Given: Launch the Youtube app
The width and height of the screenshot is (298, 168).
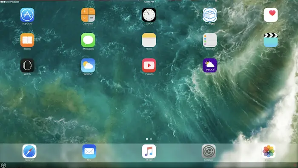Looking at the screenshot, I should [x=149, y=65].
